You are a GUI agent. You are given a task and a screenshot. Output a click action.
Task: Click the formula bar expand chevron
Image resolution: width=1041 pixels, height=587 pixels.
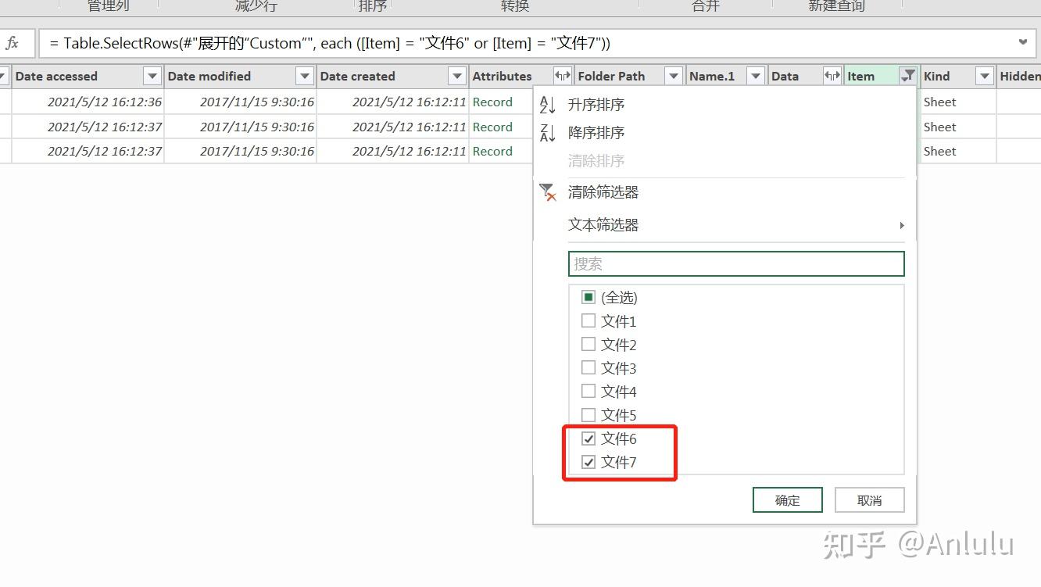point(1023,43)
